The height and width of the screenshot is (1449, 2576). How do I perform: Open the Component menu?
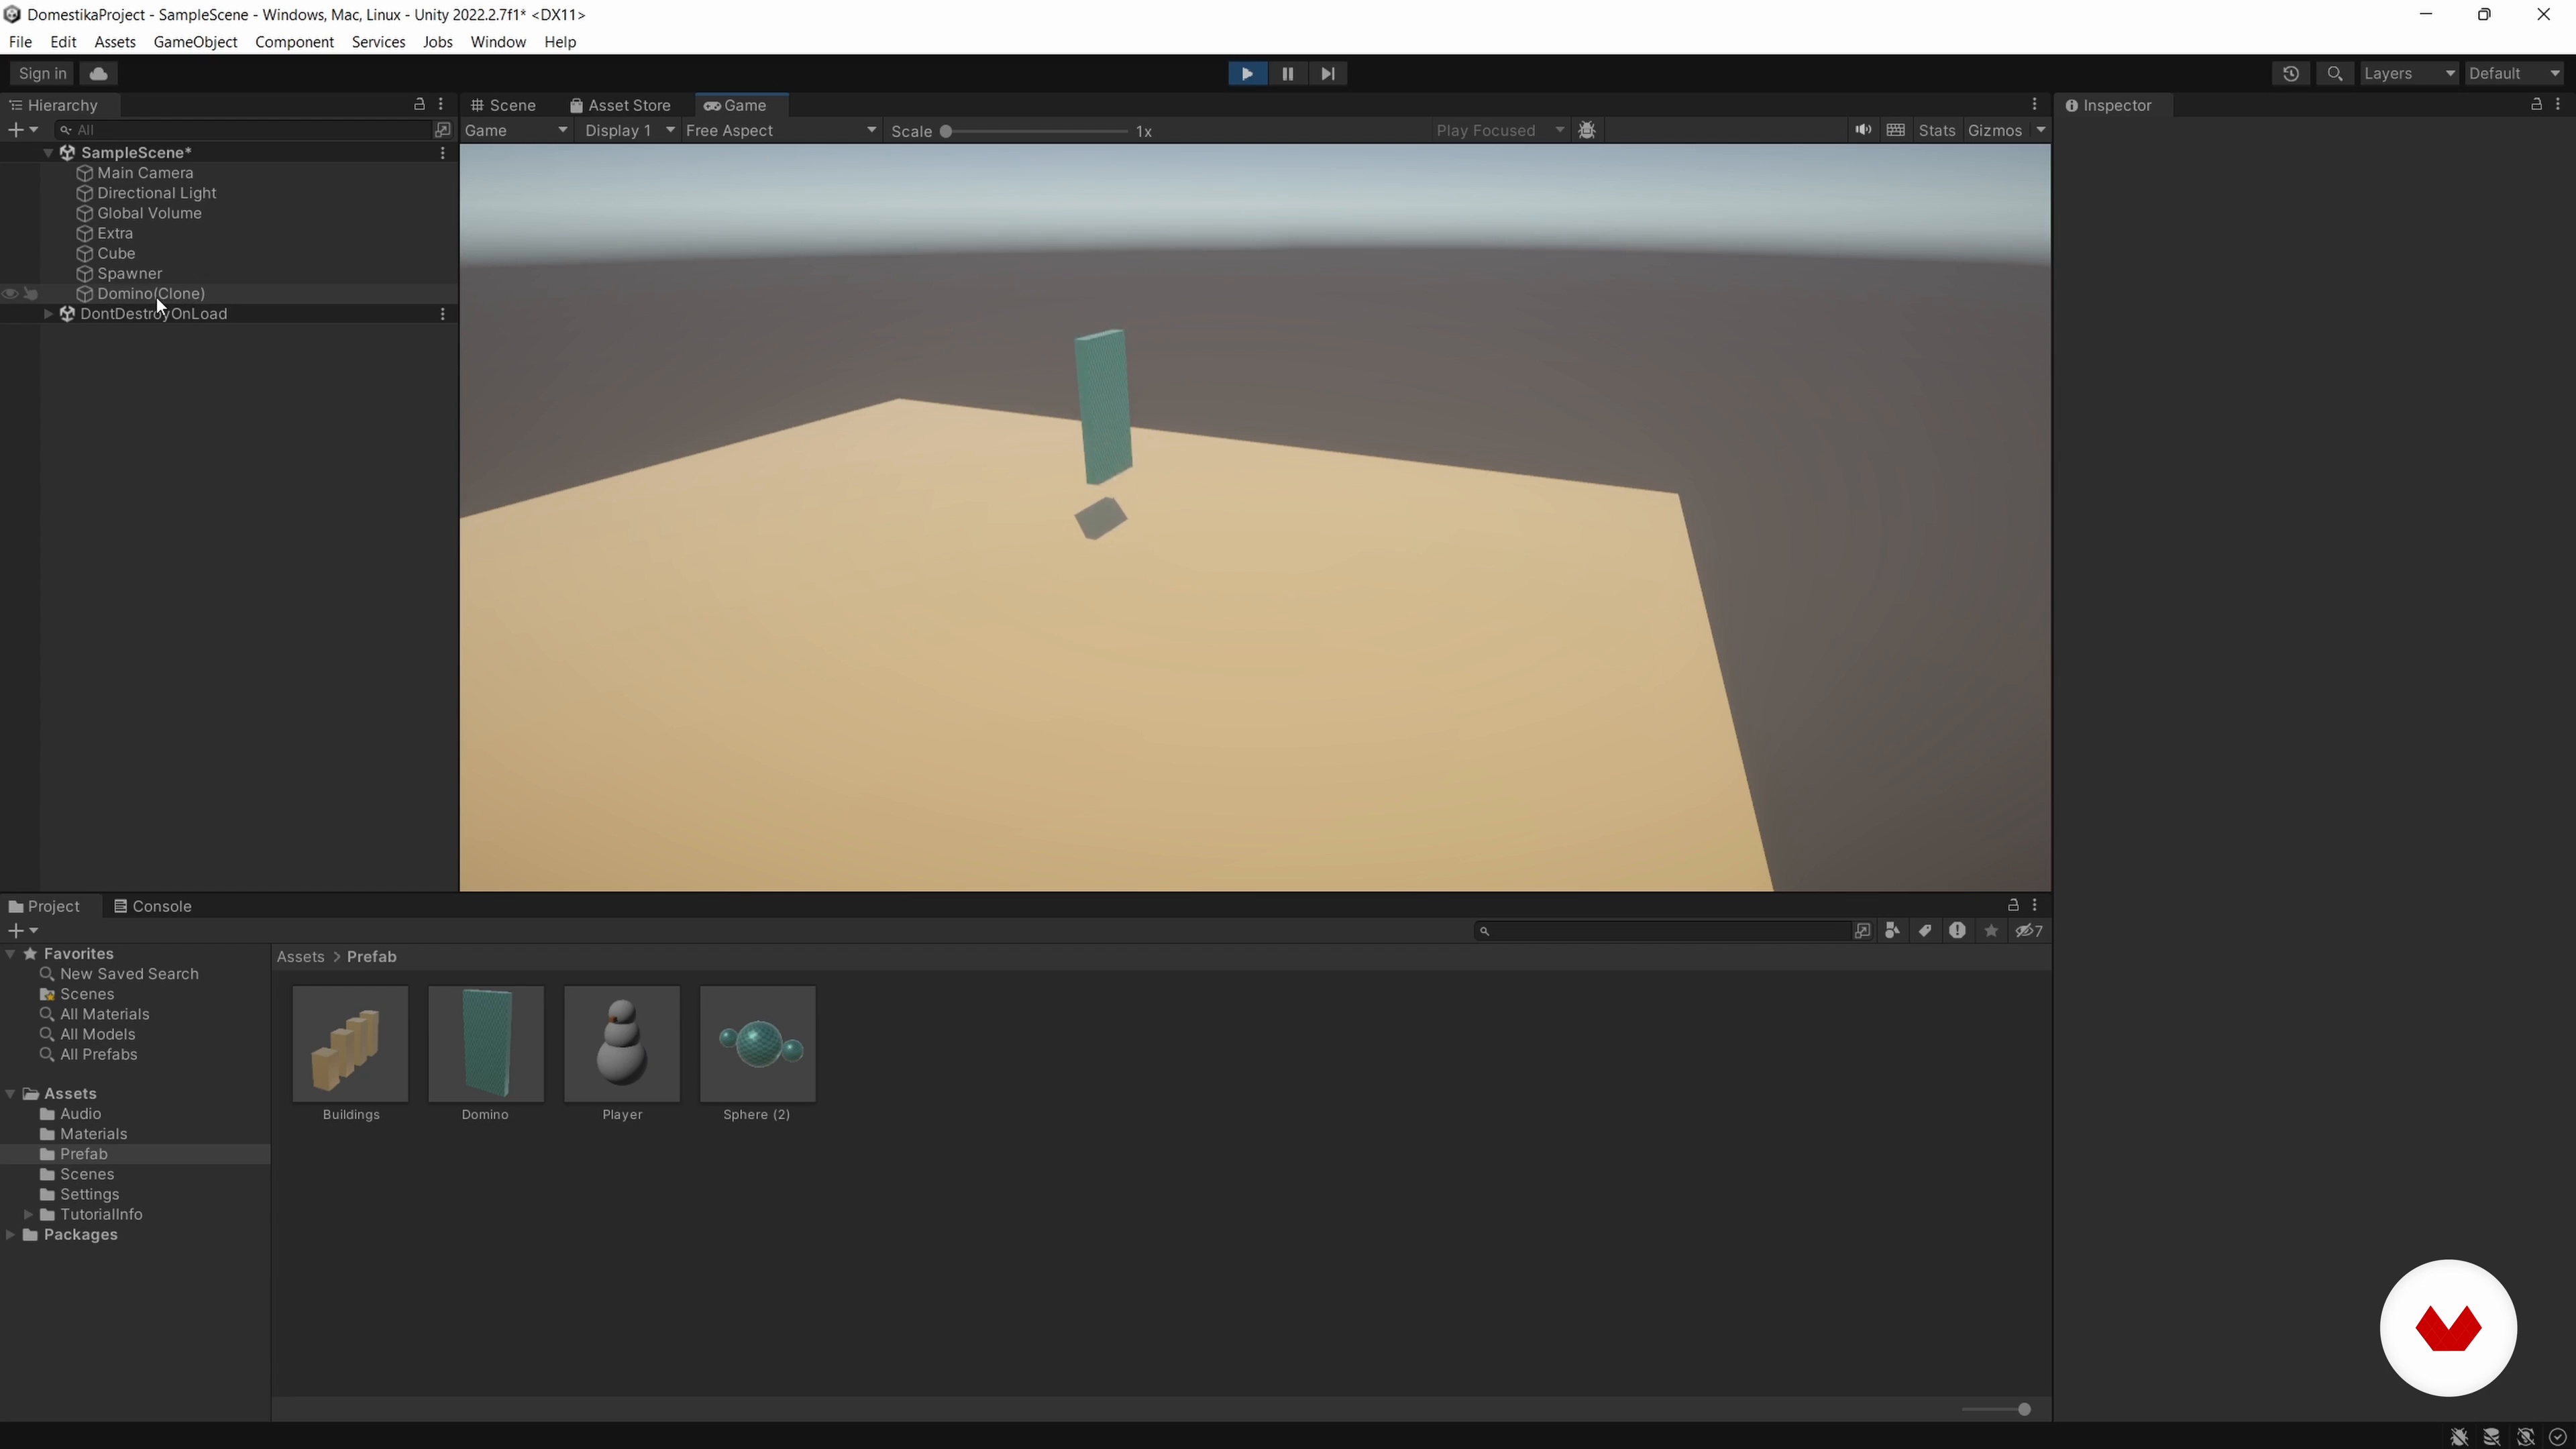294,42
